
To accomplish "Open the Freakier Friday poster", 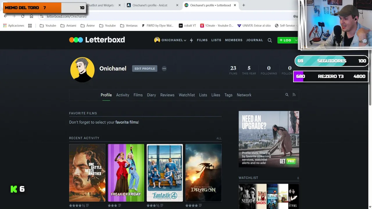I will point(126,173).
